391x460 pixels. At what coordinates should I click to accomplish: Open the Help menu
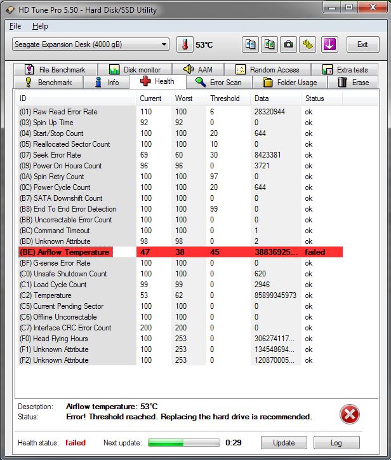[x=40, y=26]
